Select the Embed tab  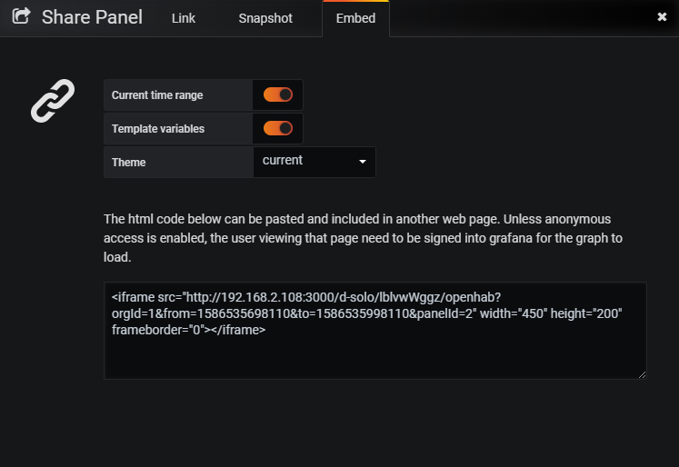(355, 18)
